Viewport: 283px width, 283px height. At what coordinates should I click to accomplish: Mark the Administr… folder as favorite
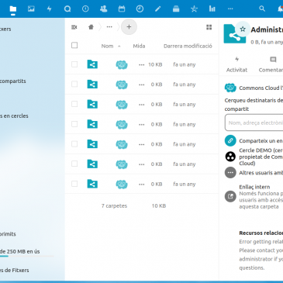click(x=243, y=29)
